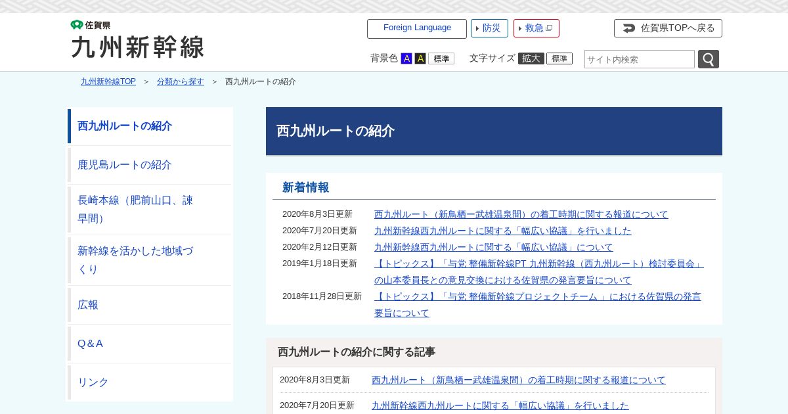
Task: Open 2019年1月18日 トピックス 検討委員会 link
Action: [539, 271]
